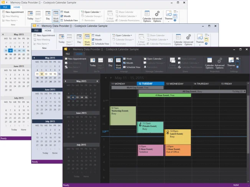Open the FILE tab in the dark window

pos(67,54)
